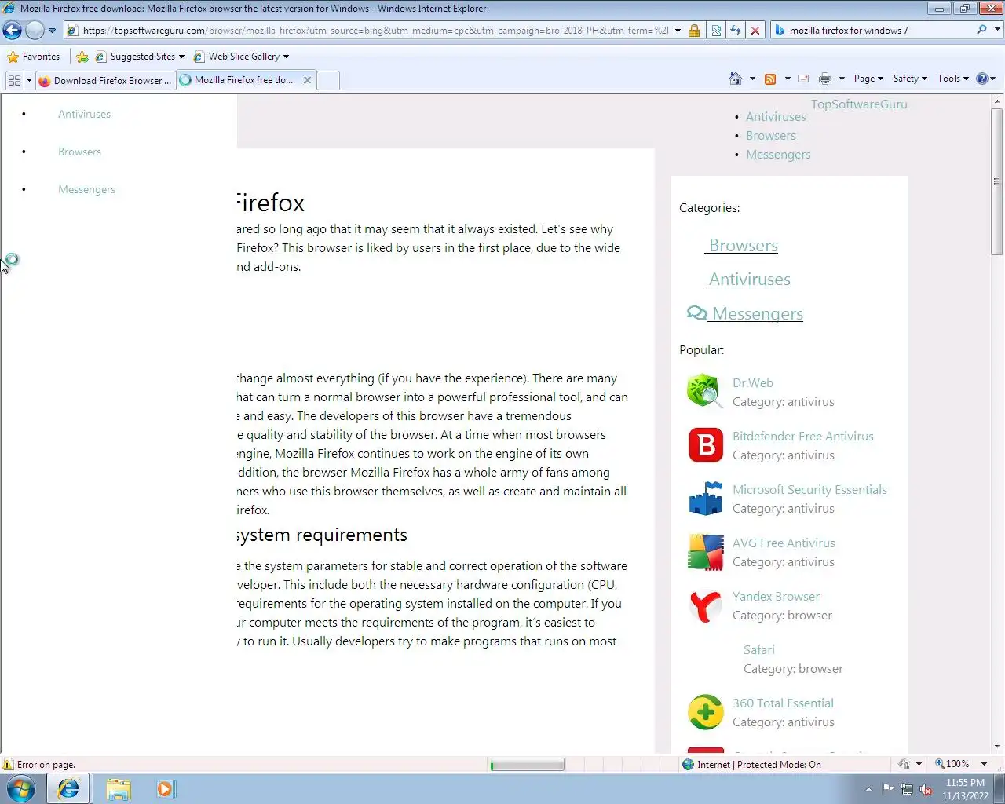Expand the zoom level dropdown arrow
Screen dimensions: 1005x804
984,764
